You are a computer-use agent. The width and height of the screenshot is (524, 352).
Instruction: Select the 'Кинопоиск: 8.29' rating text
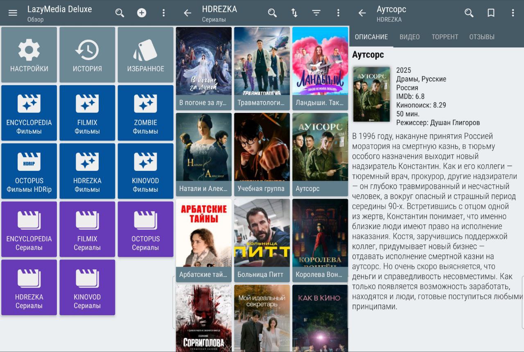click(421, 105)
